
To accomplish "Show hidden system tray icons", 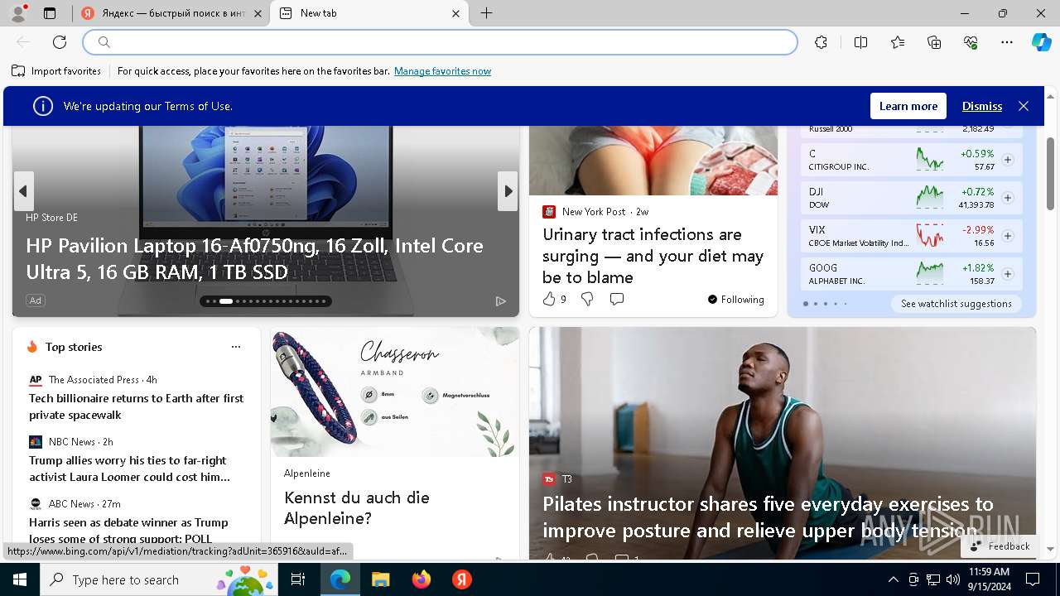I will 893,579.
